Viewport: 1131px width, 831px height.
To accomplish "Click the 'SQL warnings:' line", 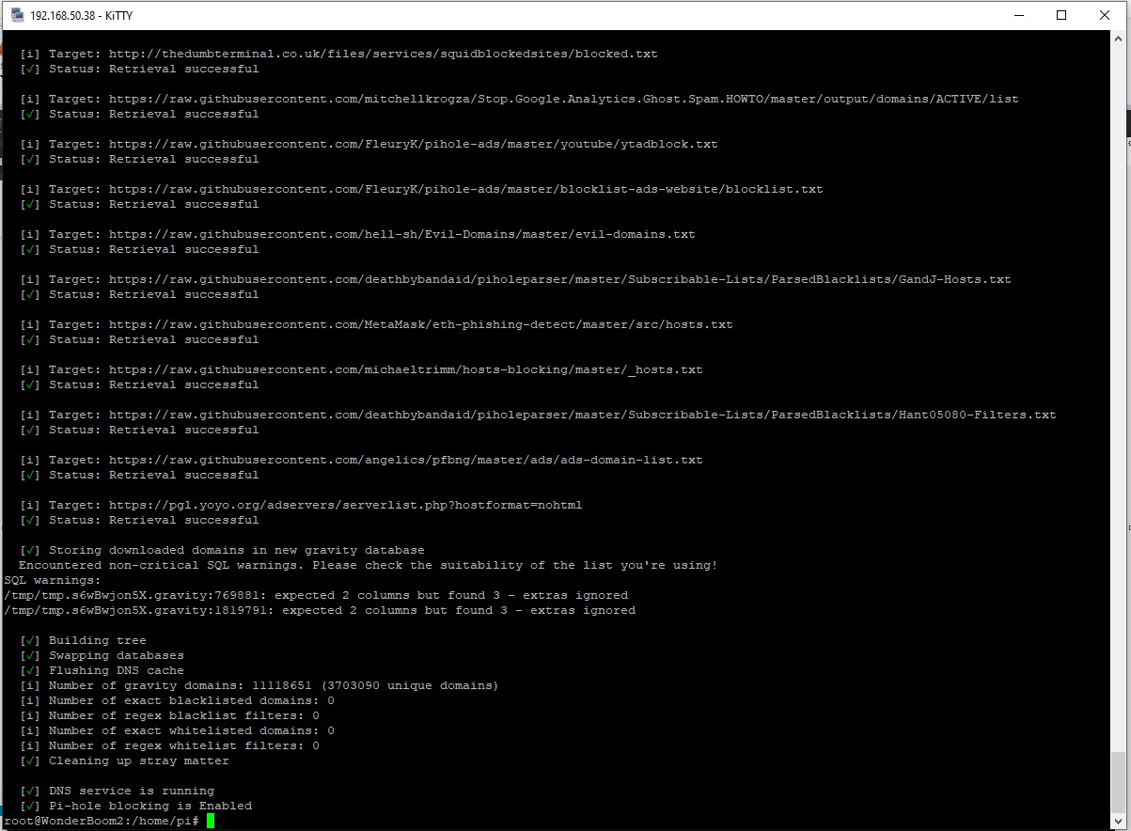I will (x=53, y=580).
